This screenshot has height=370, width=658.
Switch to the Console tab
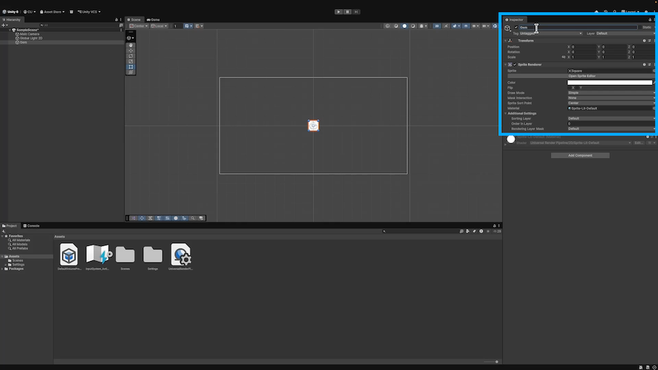click(x=32, y=225)
